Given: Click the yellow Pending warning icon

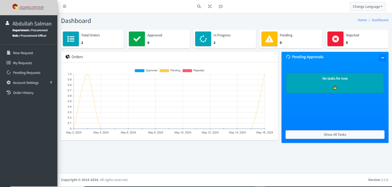Looking at the screenshot, I should [x=269, y=39].
